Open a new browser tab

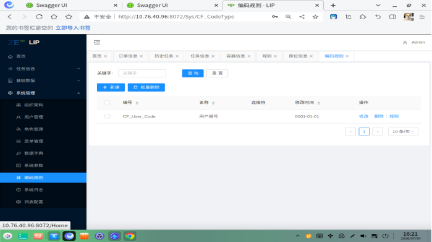(x=333, y=5)
